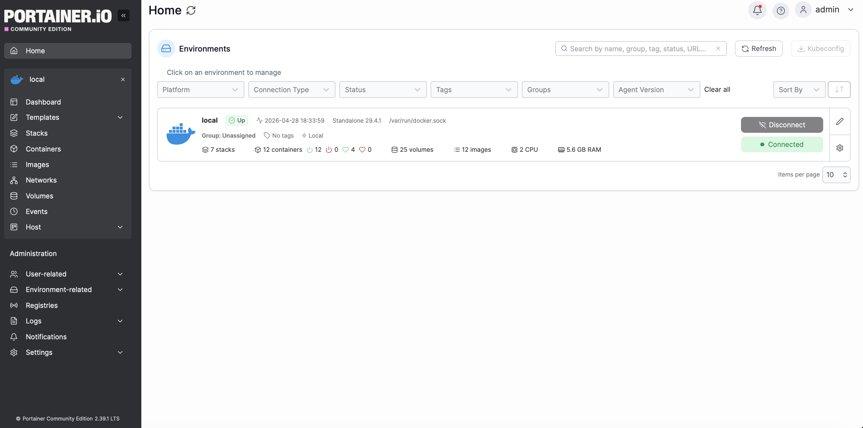Click the Up status badge
Screen dimensions: 863x428
pyautogui.click(x=237, y=120)
